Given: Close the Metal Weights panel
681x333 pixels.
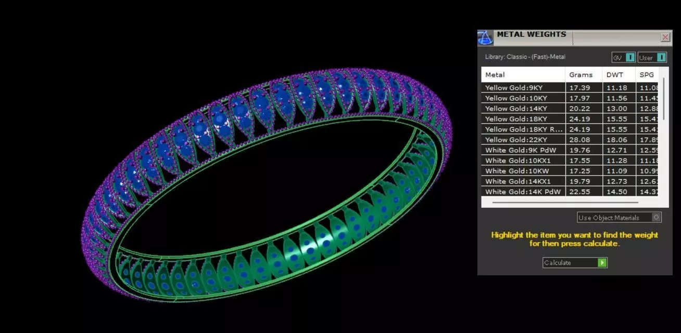Looking at the screenshot, I should (665, 37).
